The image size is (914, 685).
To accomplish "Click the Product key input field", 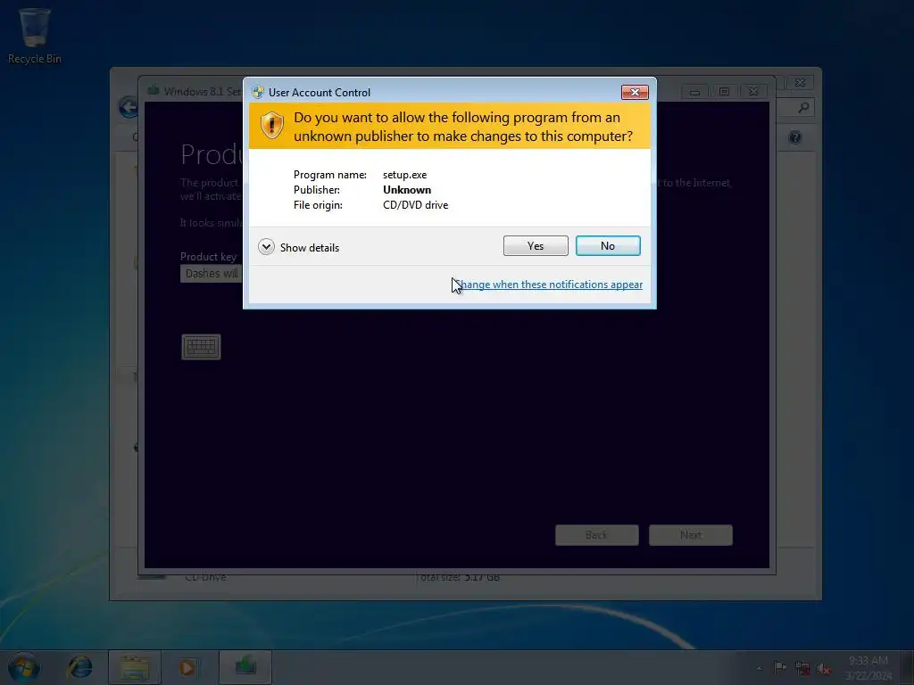I will pyautogui.click(x=211, y=273).
